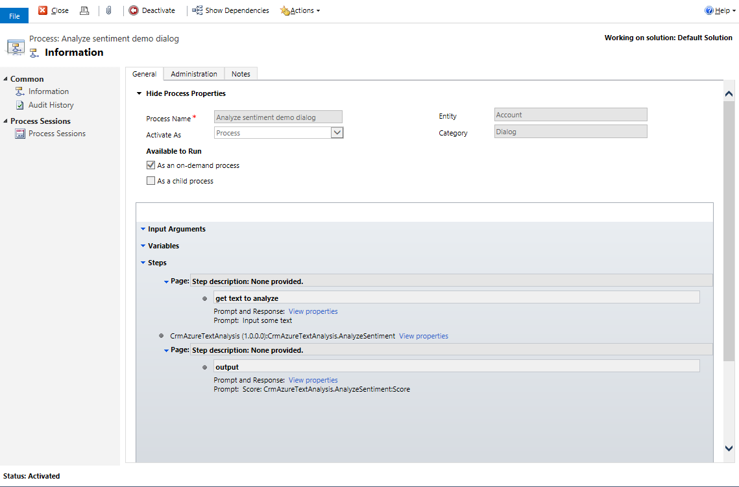Enable As a child process checkbox
Viewport: 739px width, 487px height.
click(151, 181)
